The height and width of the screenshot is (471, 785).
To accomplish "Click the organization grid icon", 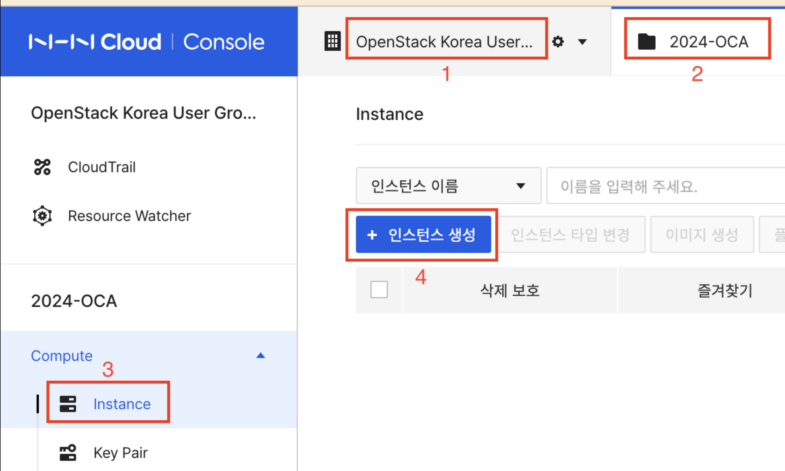I will tap(332, 41).
